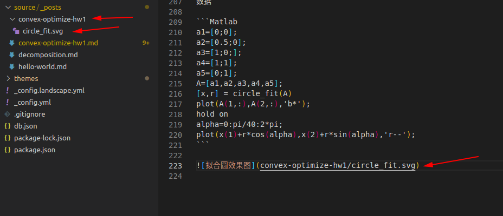Click the line alpha=0:pi/40:2*pi;
This screenshot has width=503, height=216.
(240, 124)
